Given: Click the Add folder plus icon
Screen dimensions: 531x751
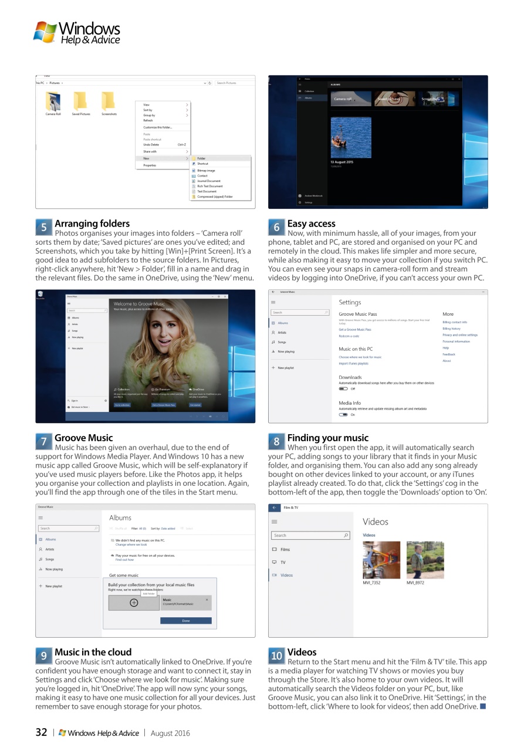Looking at the screenshot, I should pos(133,603).
